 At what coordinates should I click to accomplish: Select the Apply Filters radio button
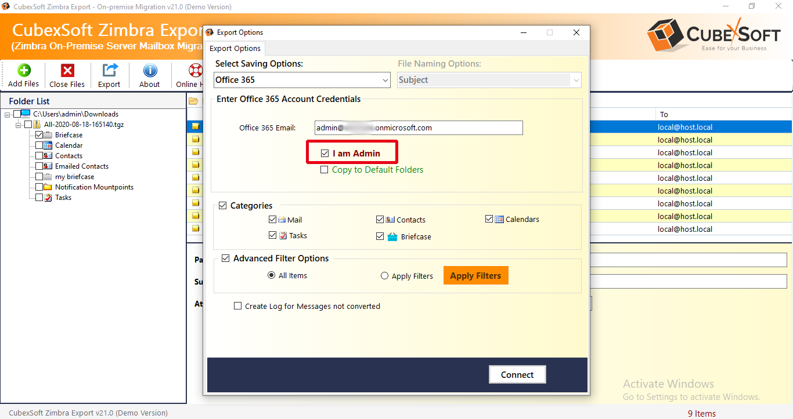(x=384, y=276)
